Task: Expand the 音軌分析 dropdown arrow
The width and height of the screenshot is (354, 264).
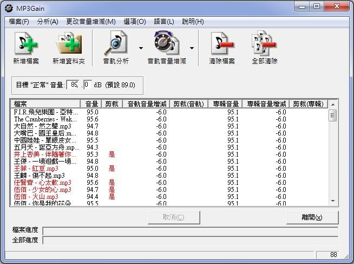Action: (141, 48)
